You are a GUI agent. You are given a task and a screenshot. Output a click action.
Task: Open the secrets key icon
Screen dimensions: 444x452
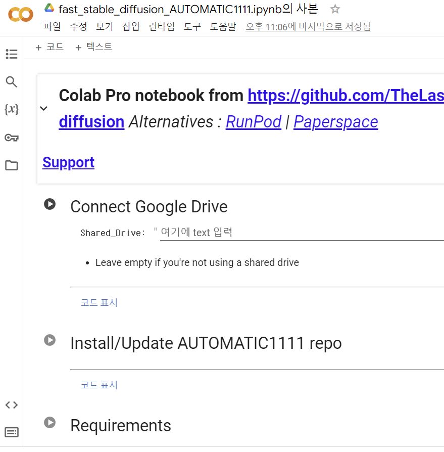tap(12, 138)
